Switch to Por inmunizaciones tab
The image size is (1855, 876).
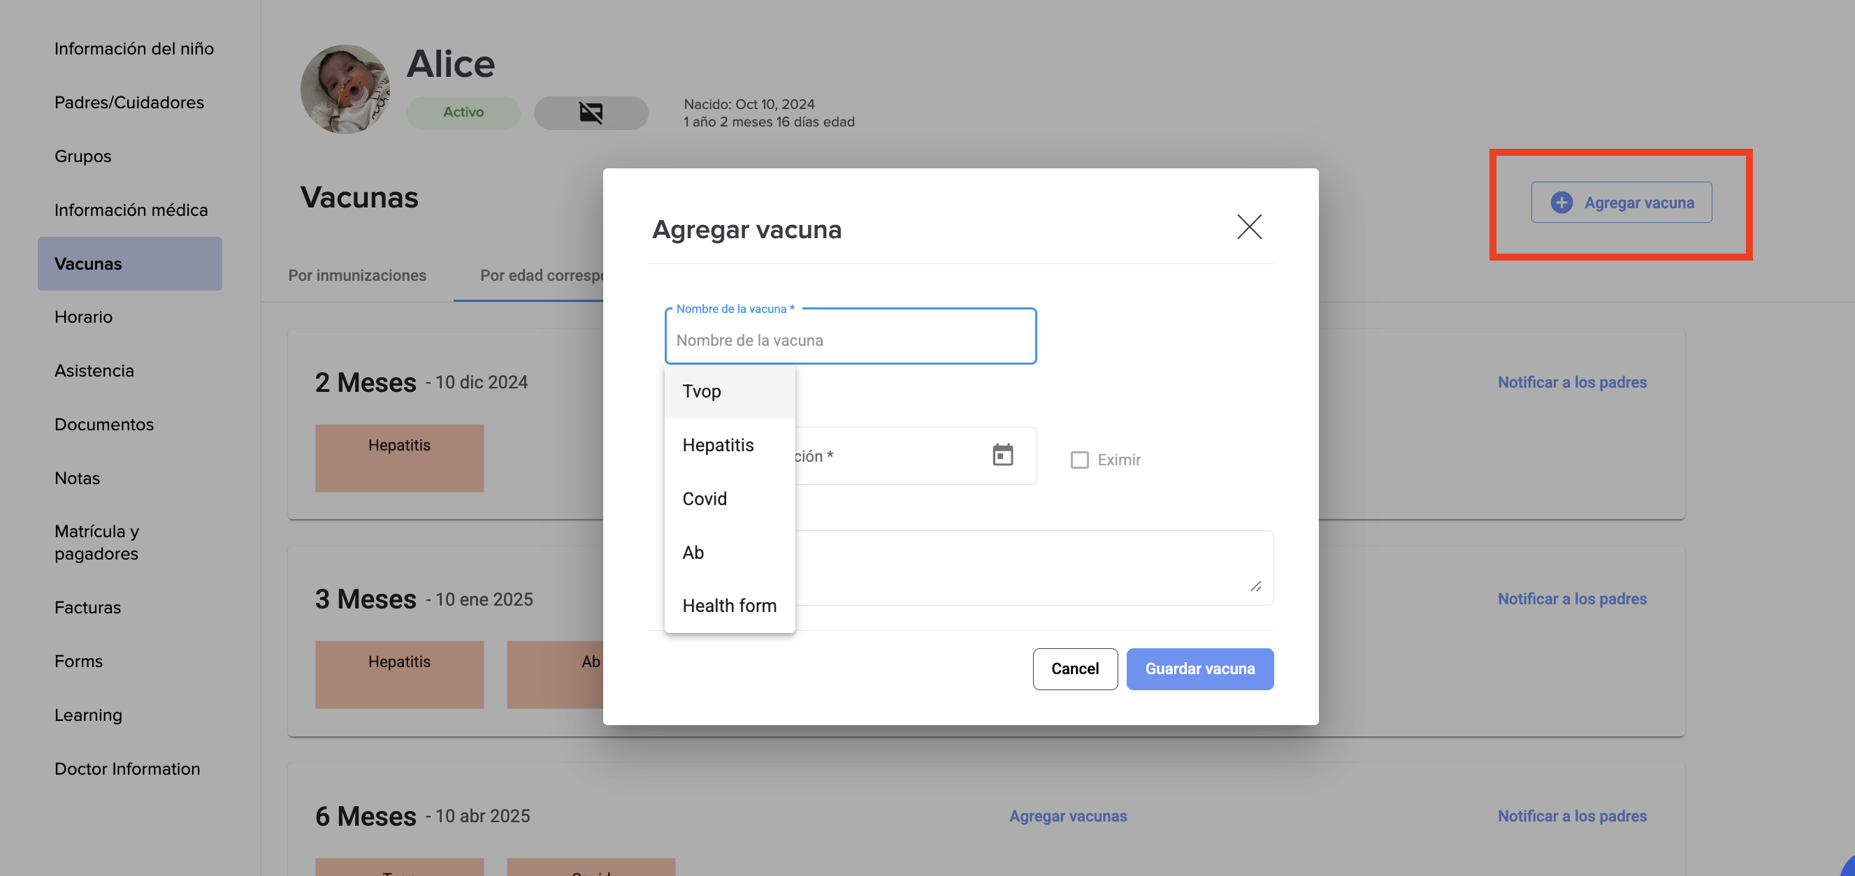click(356, 276)
